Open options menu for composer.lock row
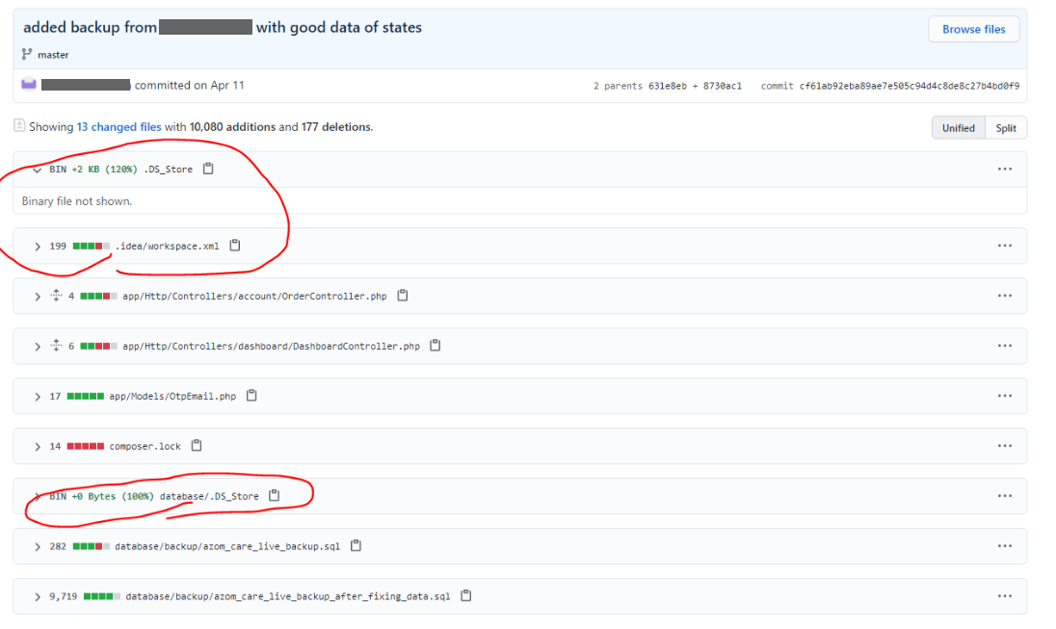This screenshot has width=1056, height=629. click(1004, 446)
